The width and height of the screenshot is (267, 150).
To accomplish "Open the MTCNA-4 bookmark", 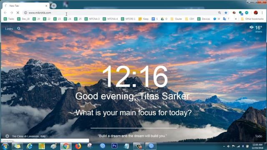I will (110, 19).
